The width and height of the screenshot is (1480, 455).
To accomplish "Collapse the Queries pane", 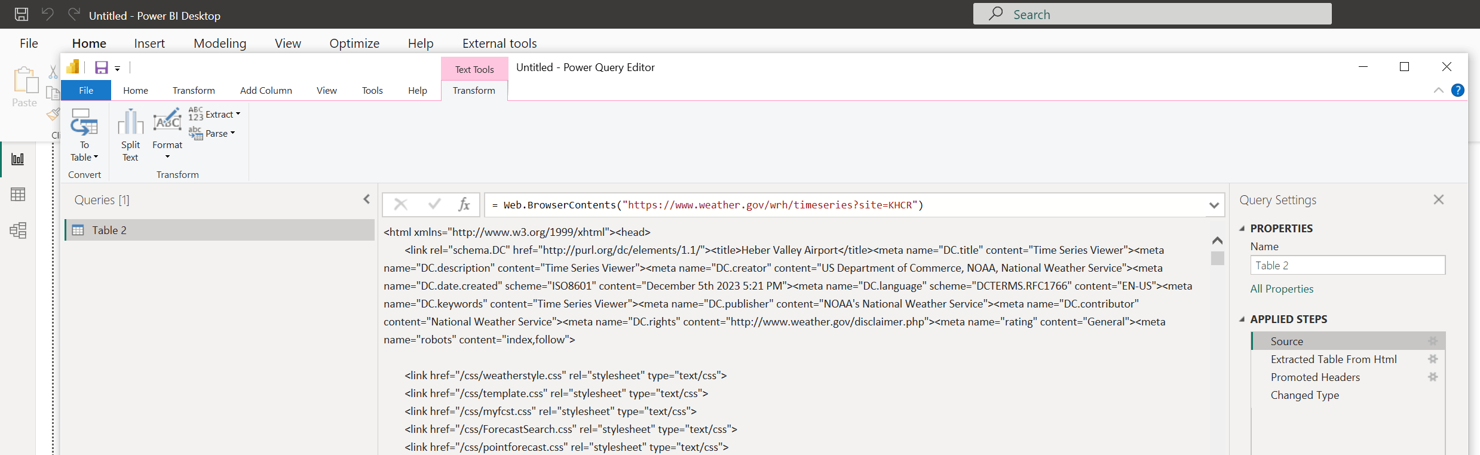I will [366, 199].
